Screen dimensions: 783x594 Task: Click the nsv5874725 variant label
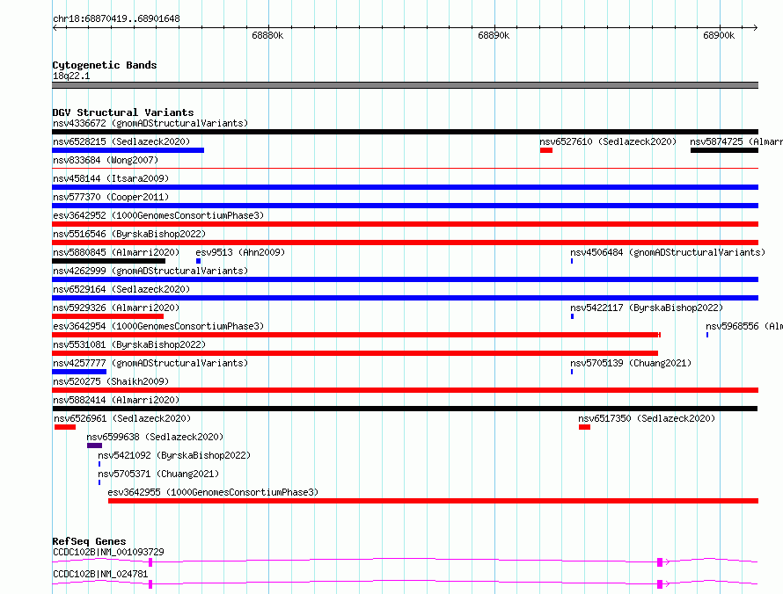(736, 141)
